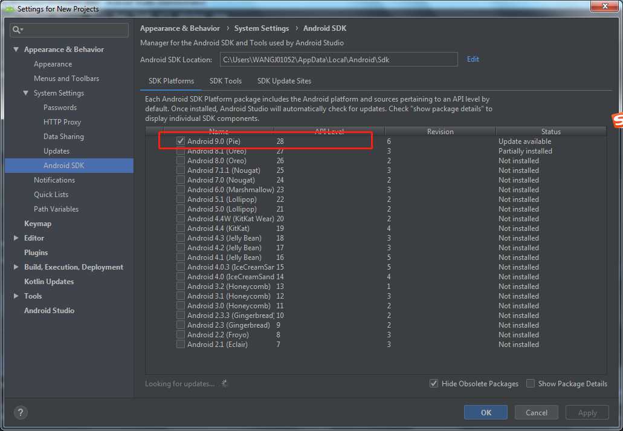This screenshot has width=623, height=431.
Task: Select Android 4.3 (Jelly Bean) row
Action: point(375,238)
